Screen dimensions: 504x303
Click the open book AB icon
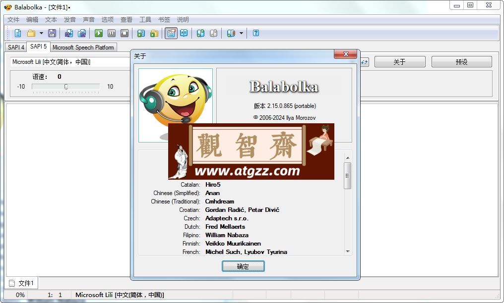184,33
